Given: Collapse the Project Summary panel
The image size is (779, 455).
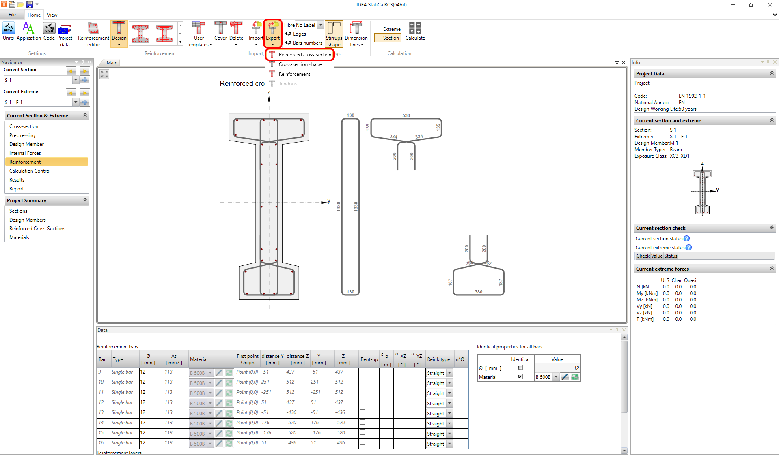Looking at the screenshot, I should coord(85,200).
